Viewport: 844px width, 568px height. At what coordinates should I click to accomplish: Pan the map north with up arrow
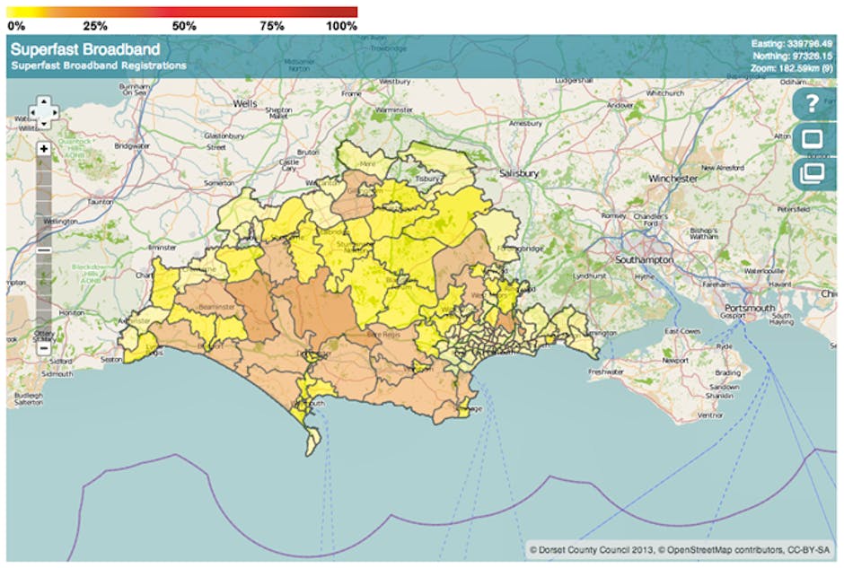coord(44,102)
